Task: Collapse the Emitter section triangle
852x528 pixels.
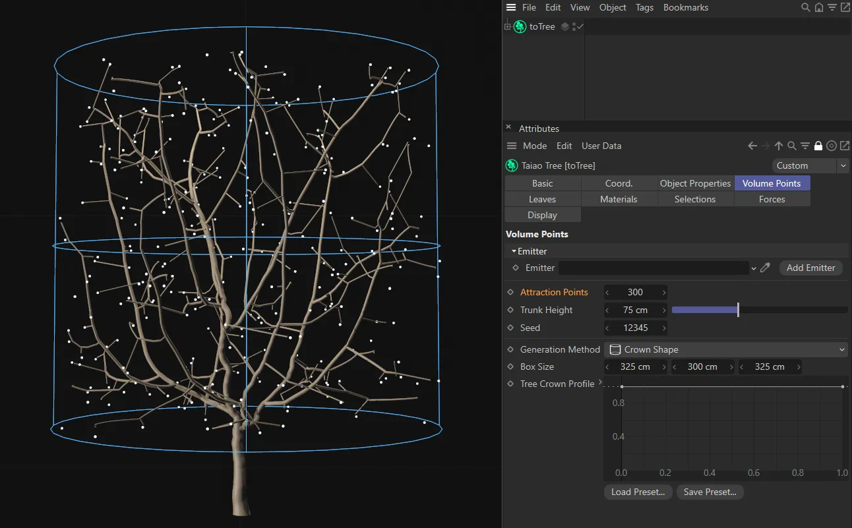Action: [514, 251]
